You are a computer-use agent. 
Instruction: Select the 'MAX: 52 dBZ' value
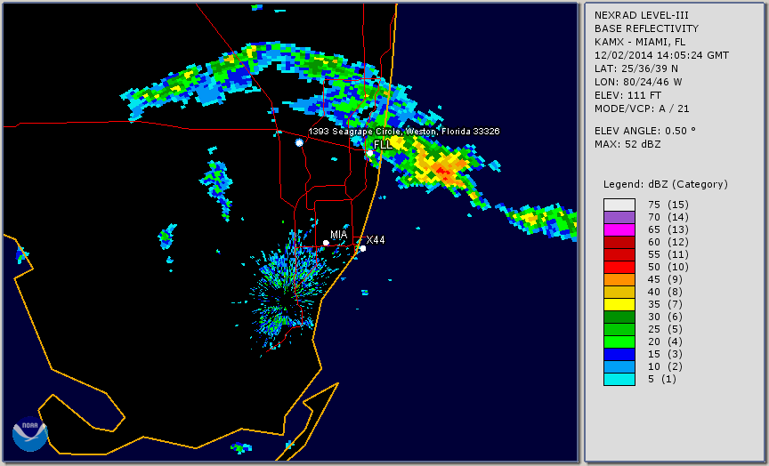627,144
